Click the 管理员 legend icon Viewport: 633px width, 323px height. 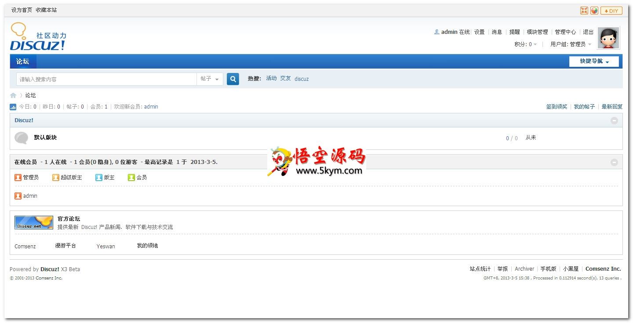pos(18,178)
